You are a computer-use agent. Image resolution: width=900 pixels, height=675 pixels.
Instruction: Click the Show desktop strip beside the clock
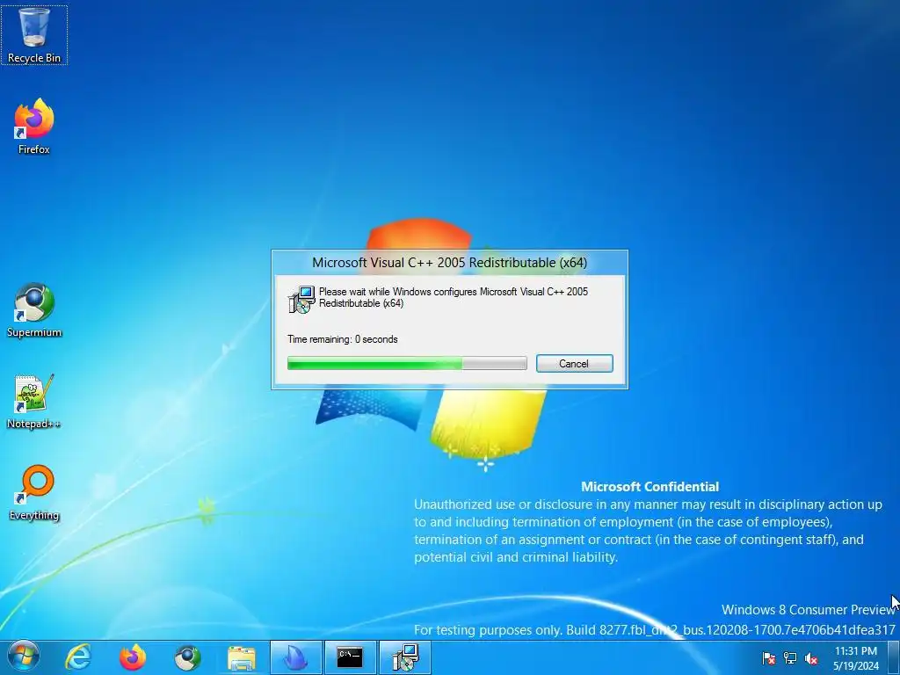point(894,657)
